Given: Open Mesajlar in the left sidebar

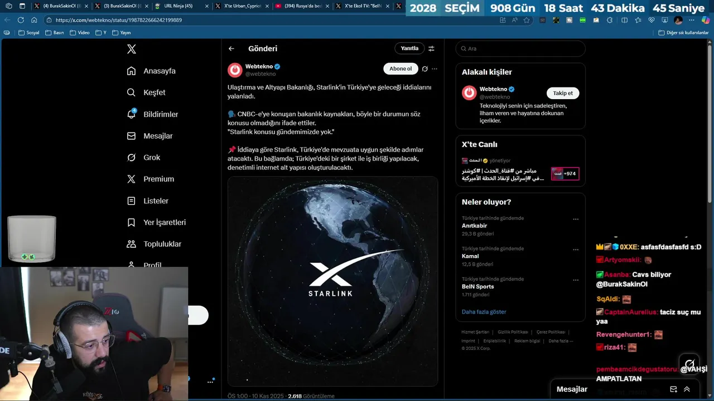Looking at the screenshot, I should 149,136.
